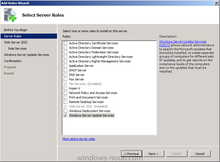This screenshot has height=162, width=220.
Task: Click the installed Web Server (IIS) checkbox
Action: (x=66, y=106)
